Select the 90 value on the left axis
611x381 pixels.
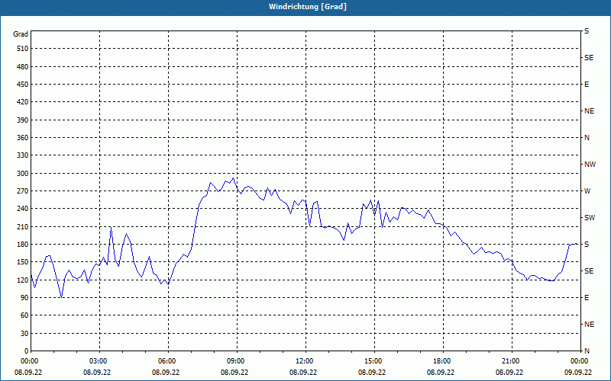click(24, 298)
